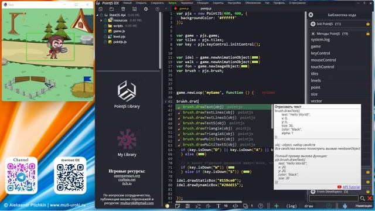Click the Навигация button in the bottom bar
The image size is (375, 211).
click(364, 206)
